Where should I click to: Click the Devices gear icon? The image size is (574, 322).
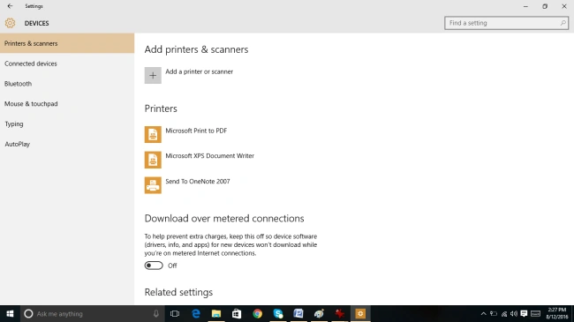coord(10,23)
